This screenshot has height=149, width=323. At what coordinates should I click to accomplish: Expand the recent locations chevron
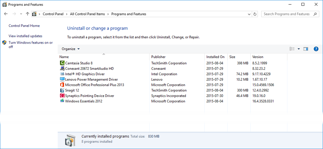tap(21, 14)
